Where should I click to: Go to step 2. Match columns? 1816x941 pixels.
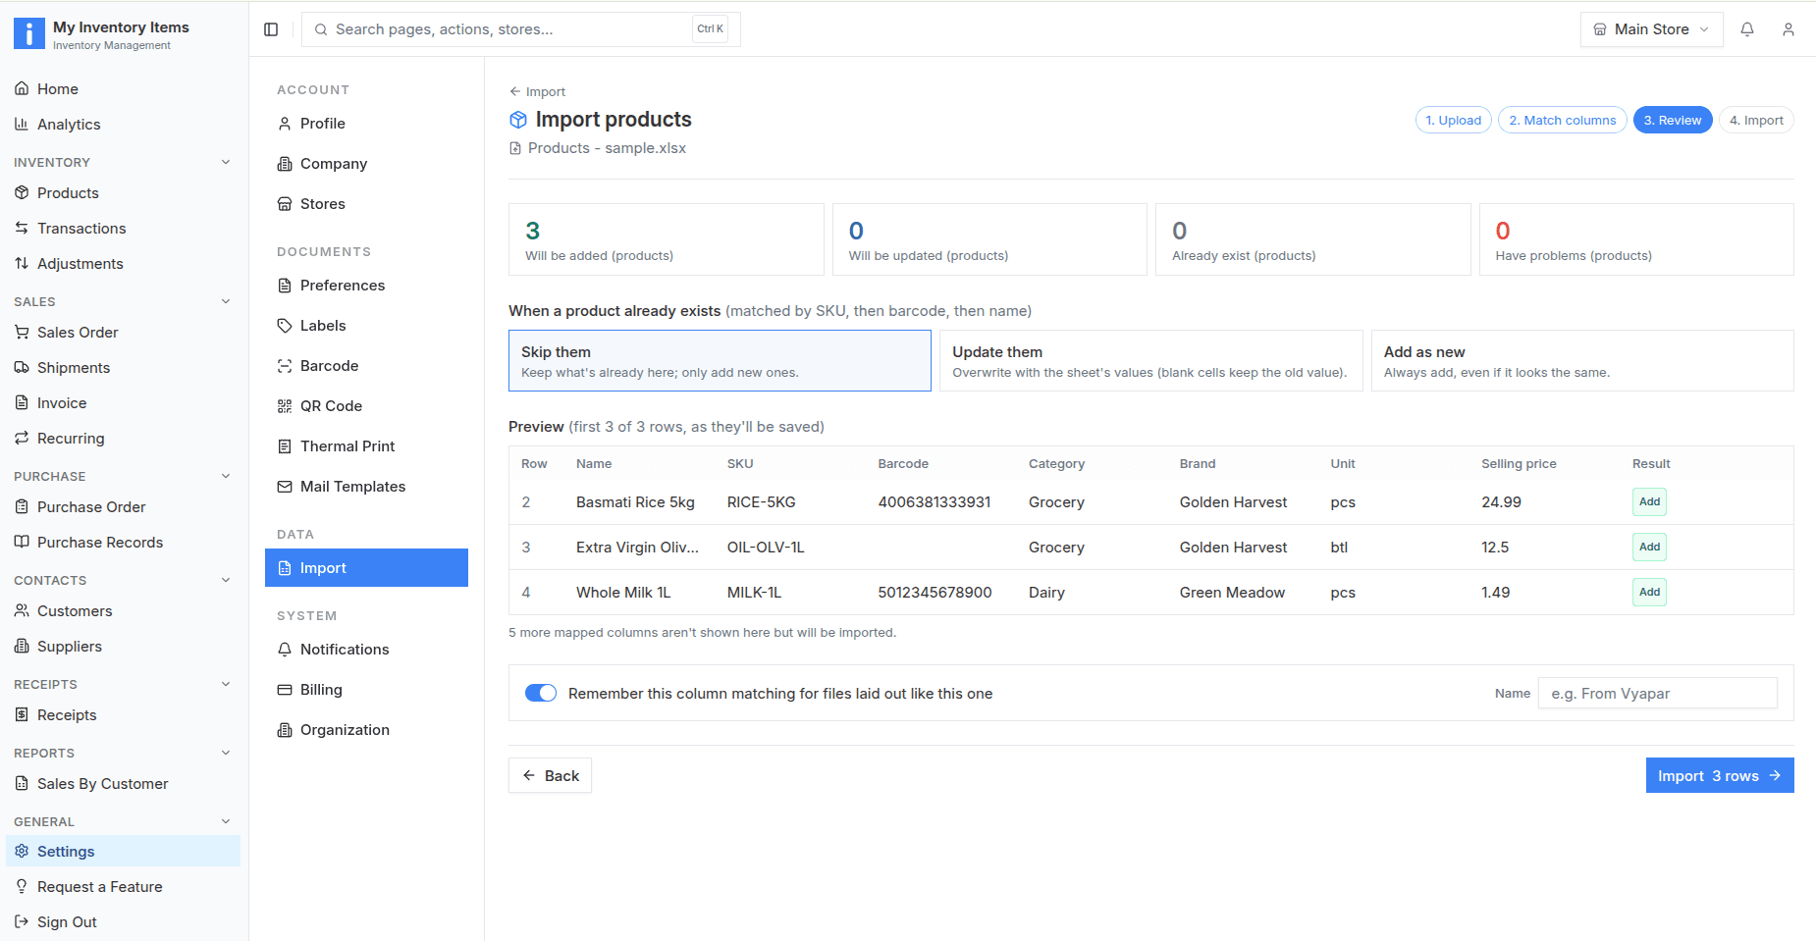pyautogui.click(x=1562, y=120)
